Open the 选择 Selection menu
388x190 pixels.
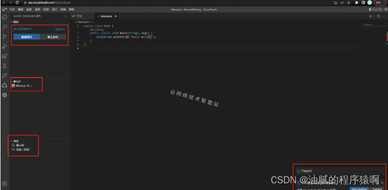click(x=29, y=9)
